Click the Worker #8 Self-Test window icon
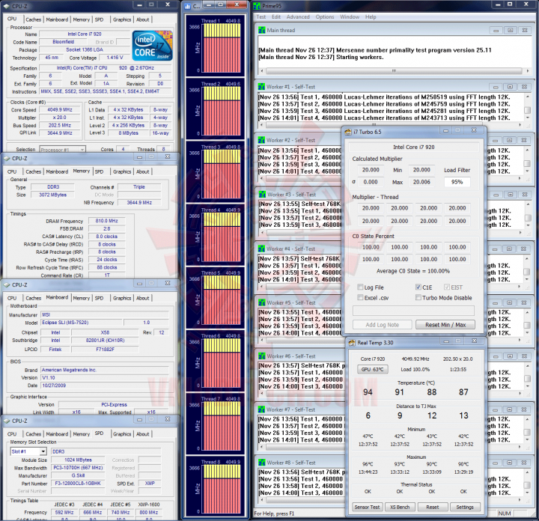The width and height of the screenshot is (539, 521). pyautogui.click(x=261, y=463)
